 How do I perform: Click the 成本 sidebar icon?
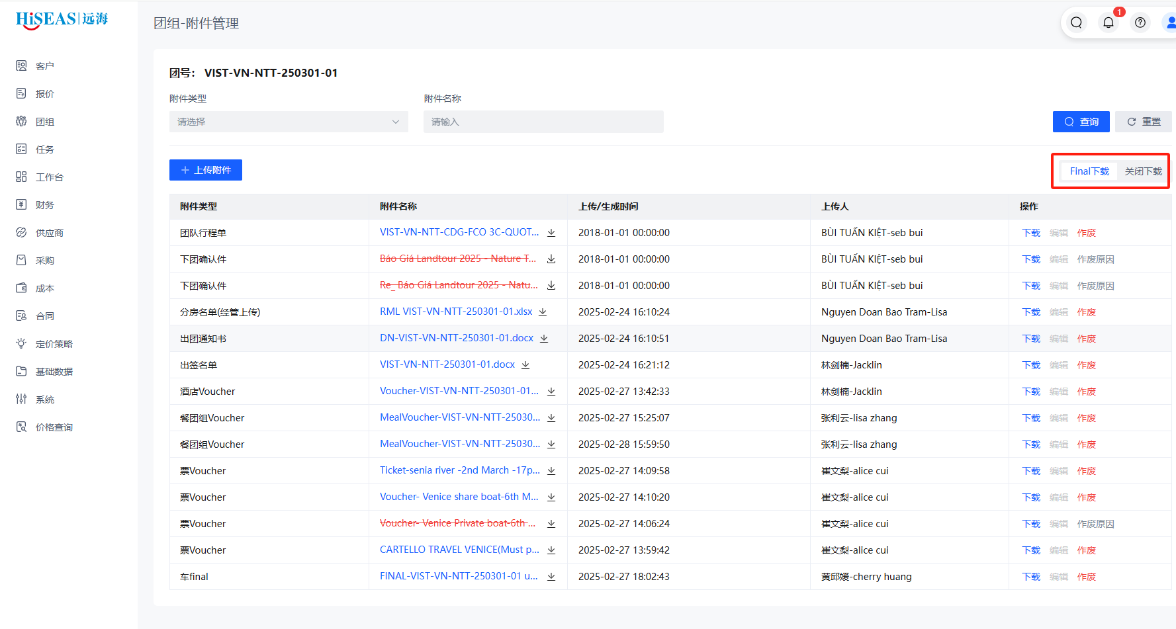(21, 288)
